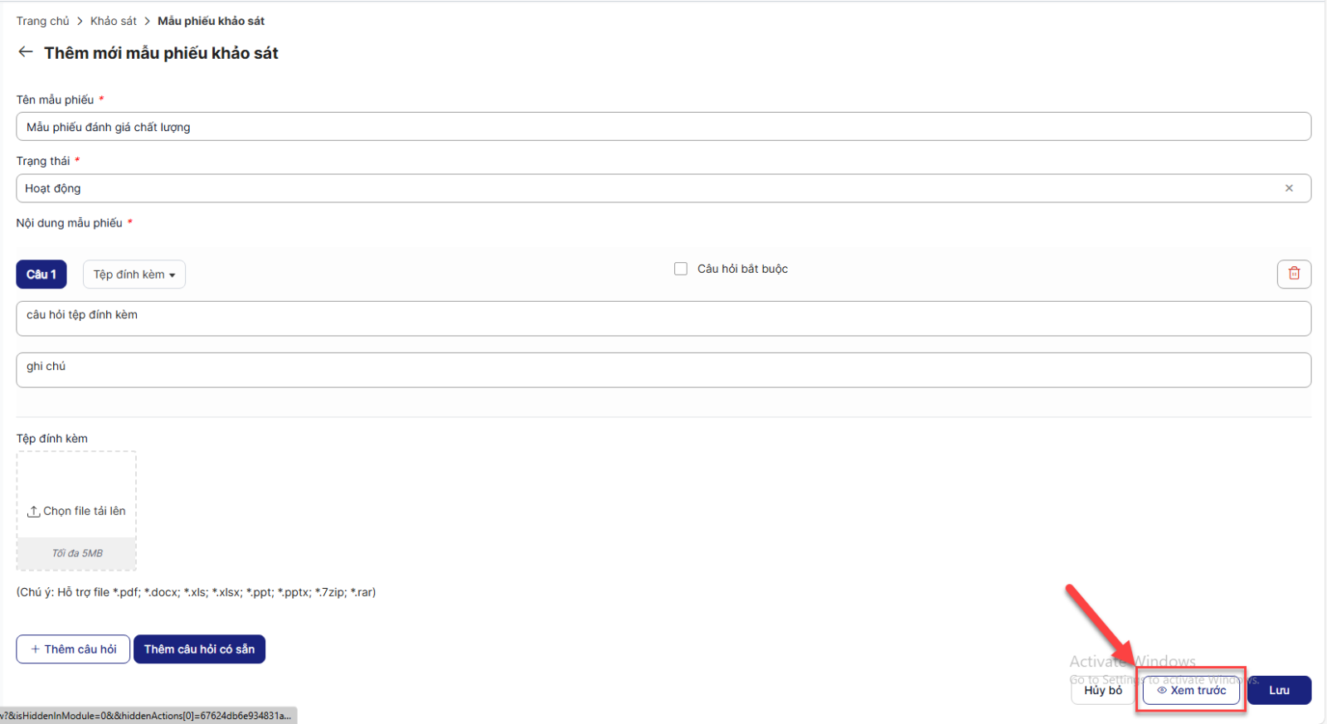Click the question text field 'câu hỏi tệp đính kèm'
This screenshot has height=724, width=1327.
point(663,318)
